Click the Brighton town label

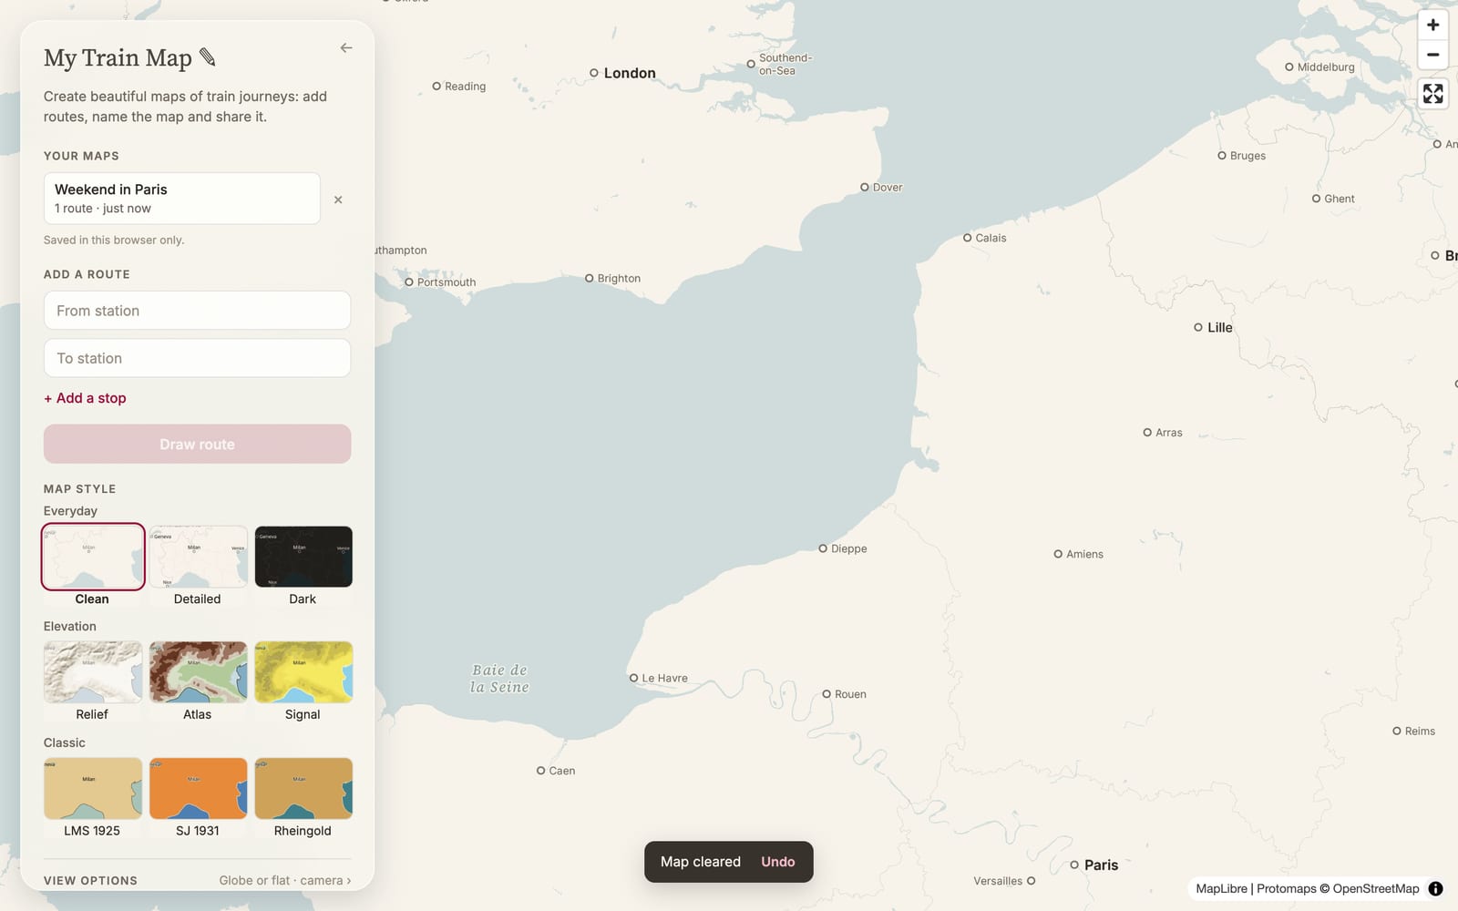point(619,278)
